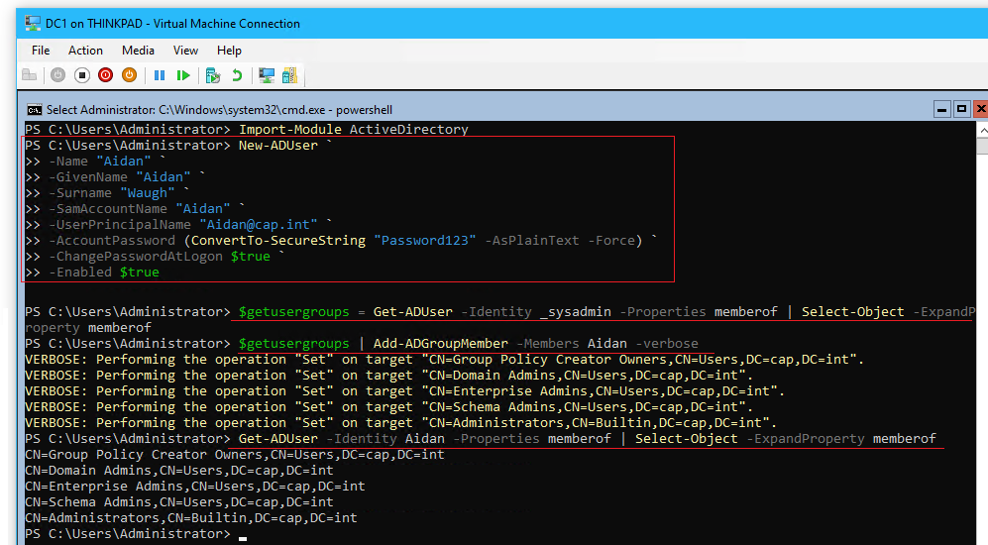The width and height of the screenshot is (988, 545).
Task: Save VM state with orange power icon
Action: 129,75
